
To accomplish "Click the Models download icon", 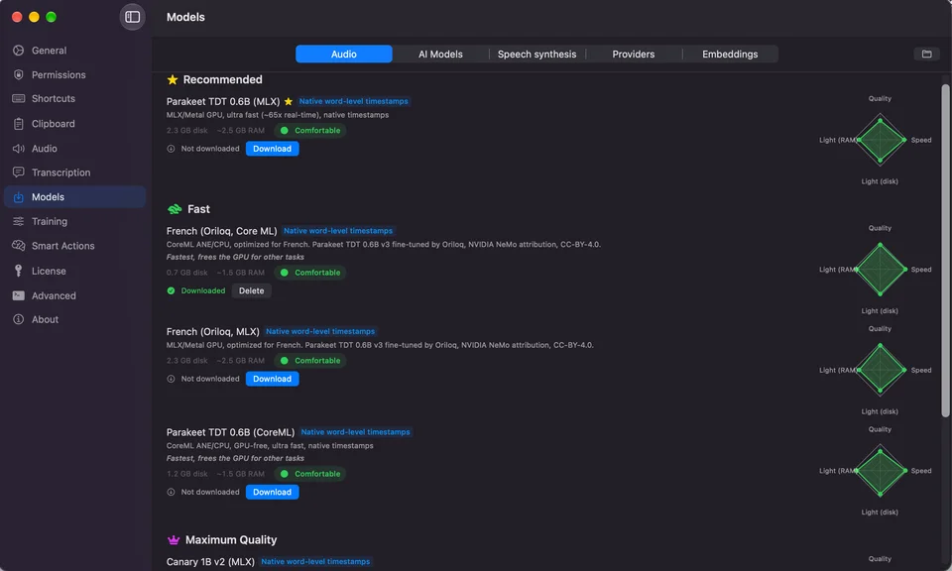I will (x=18, y=197).
